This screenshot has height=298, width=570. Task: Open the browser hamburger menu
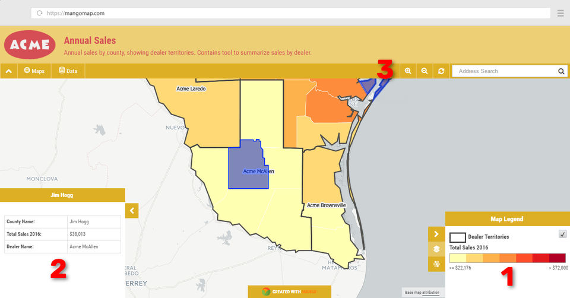point(560,13)
